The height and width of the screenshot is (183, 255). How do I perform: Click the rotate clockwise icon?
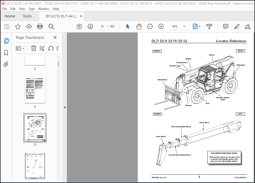[58, 48]
